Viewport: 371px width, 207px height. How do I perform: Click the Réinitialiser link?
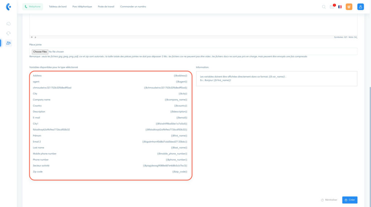(x=329, y=200)
